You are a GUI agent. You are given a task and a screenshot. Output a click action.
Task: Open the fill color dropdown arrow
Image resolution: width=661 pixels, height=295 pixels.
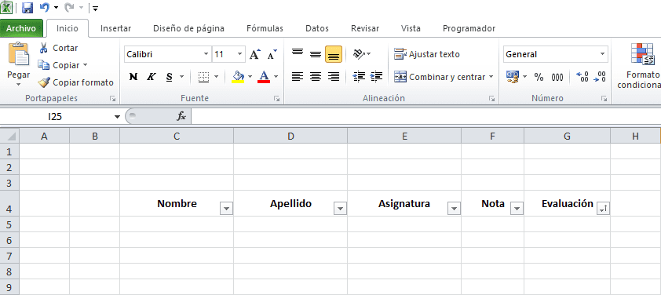tap(250, 77)
